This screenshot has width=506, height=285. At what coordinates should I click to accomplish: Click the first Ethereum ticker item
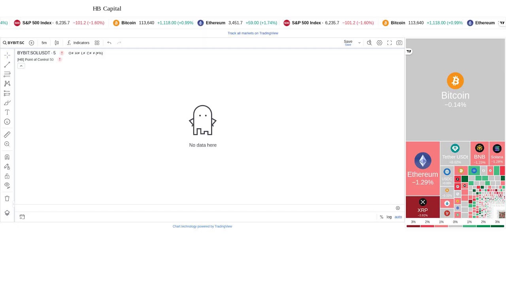pos(237,23)
